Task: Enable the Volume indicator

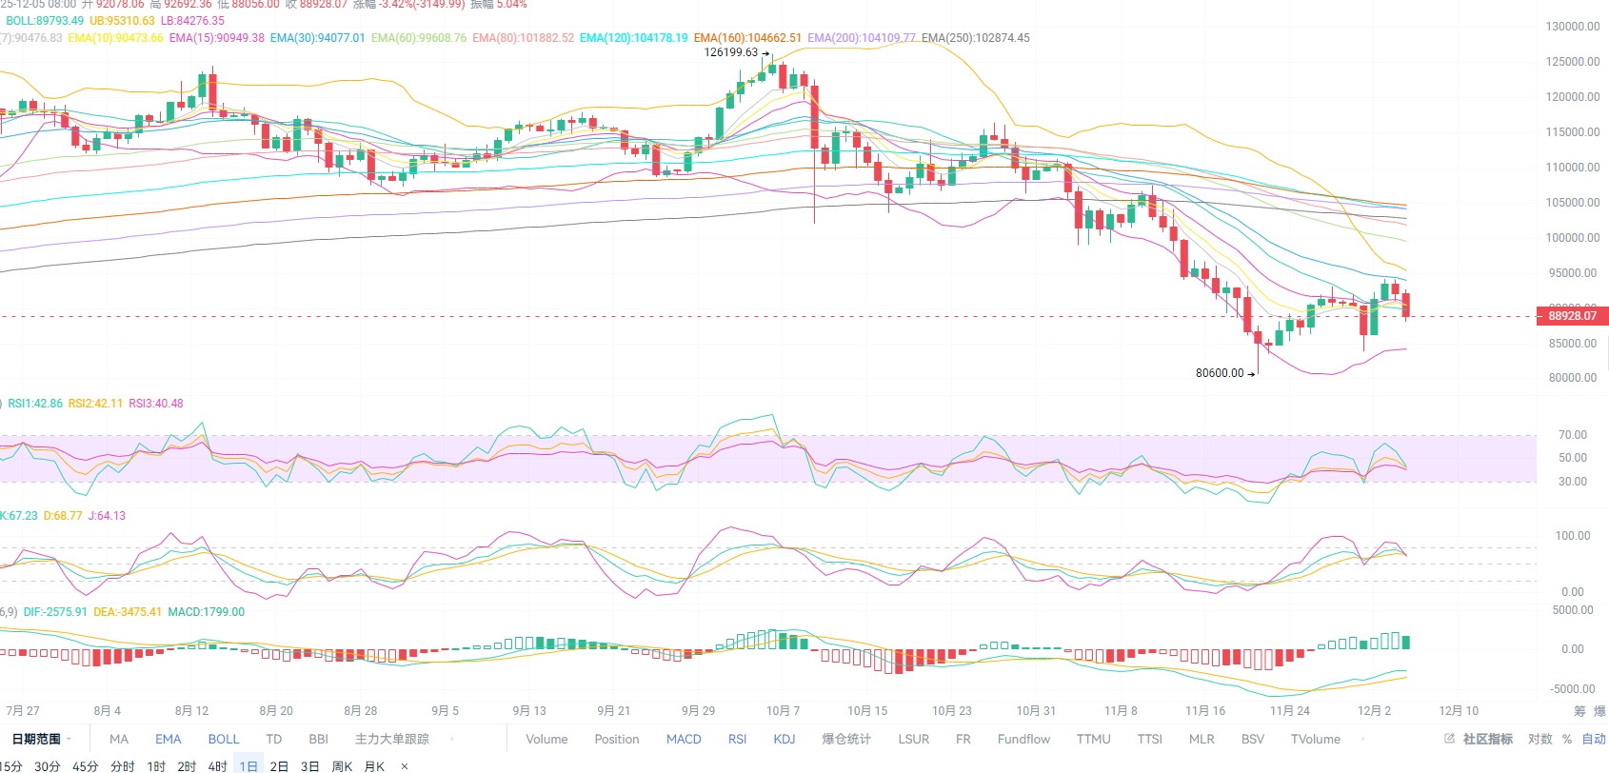Action: click(546, 739)
